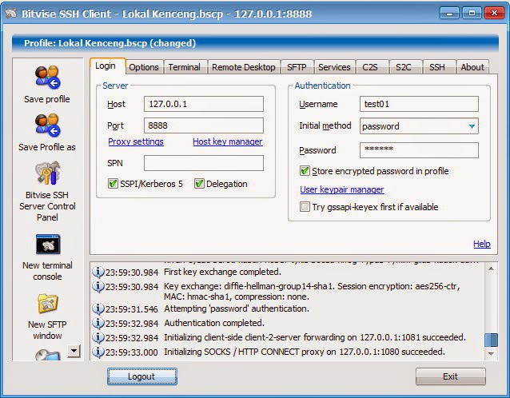Click log text 'Authentication completed.'
510x398 pixels.
click(214, 323)
